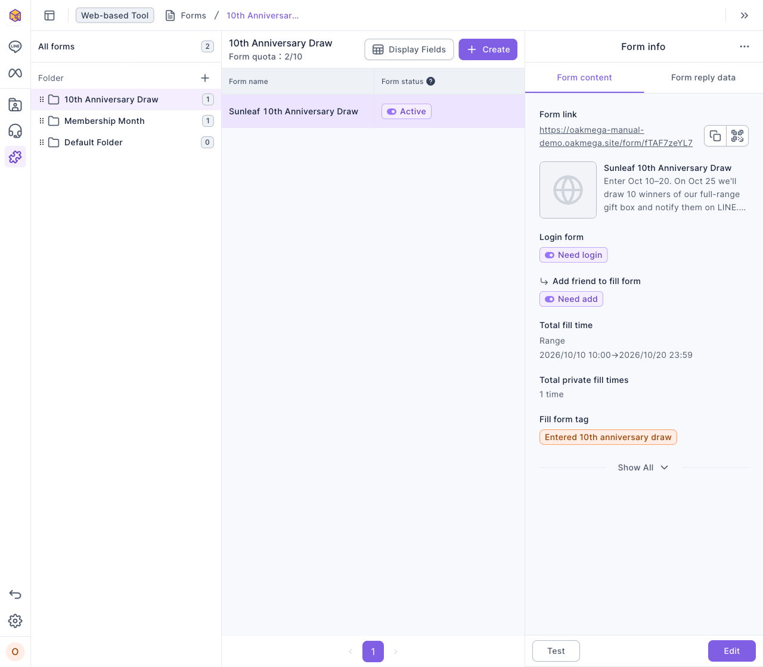This screenshot has height=667, width=763.
Task: Collapse the right panel with double chevron
Action: point(745,15)
